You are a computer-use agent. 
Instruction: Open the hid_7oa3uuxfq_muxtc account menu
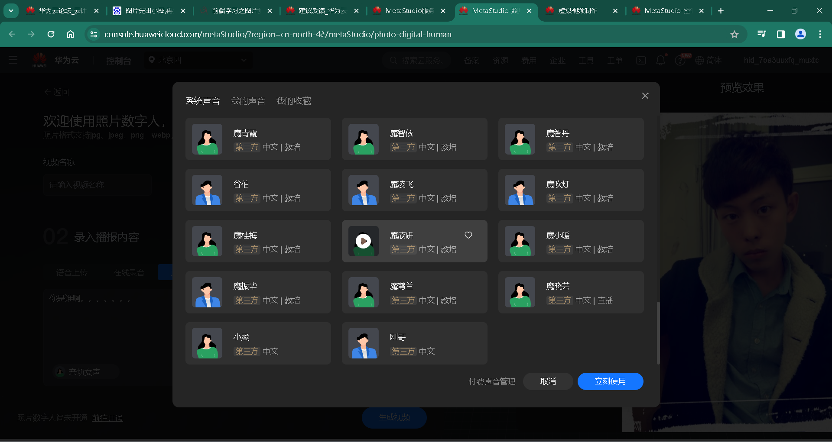[x=781, y=60]
